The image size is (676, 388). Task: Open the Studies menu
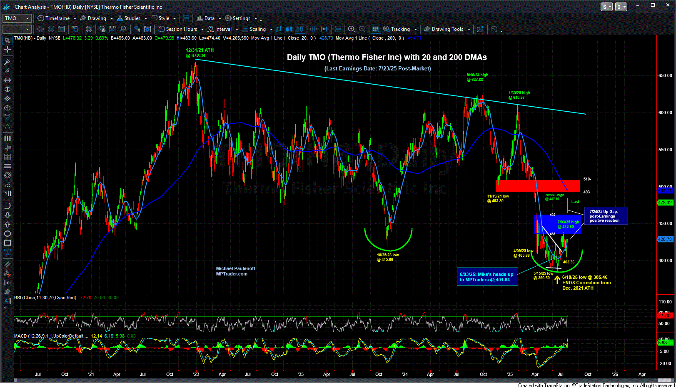point(129,18)
